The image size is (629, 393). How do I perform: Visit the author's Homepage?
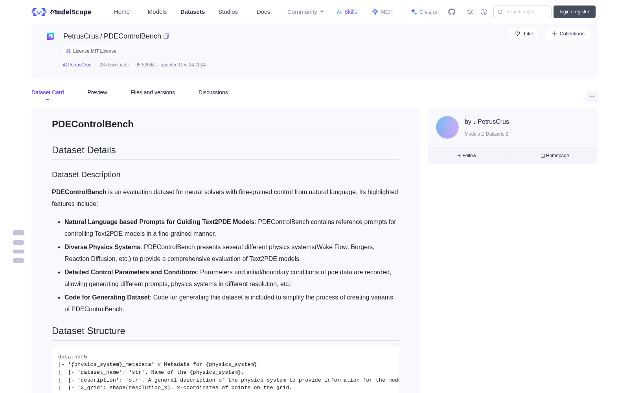[555, 156]
